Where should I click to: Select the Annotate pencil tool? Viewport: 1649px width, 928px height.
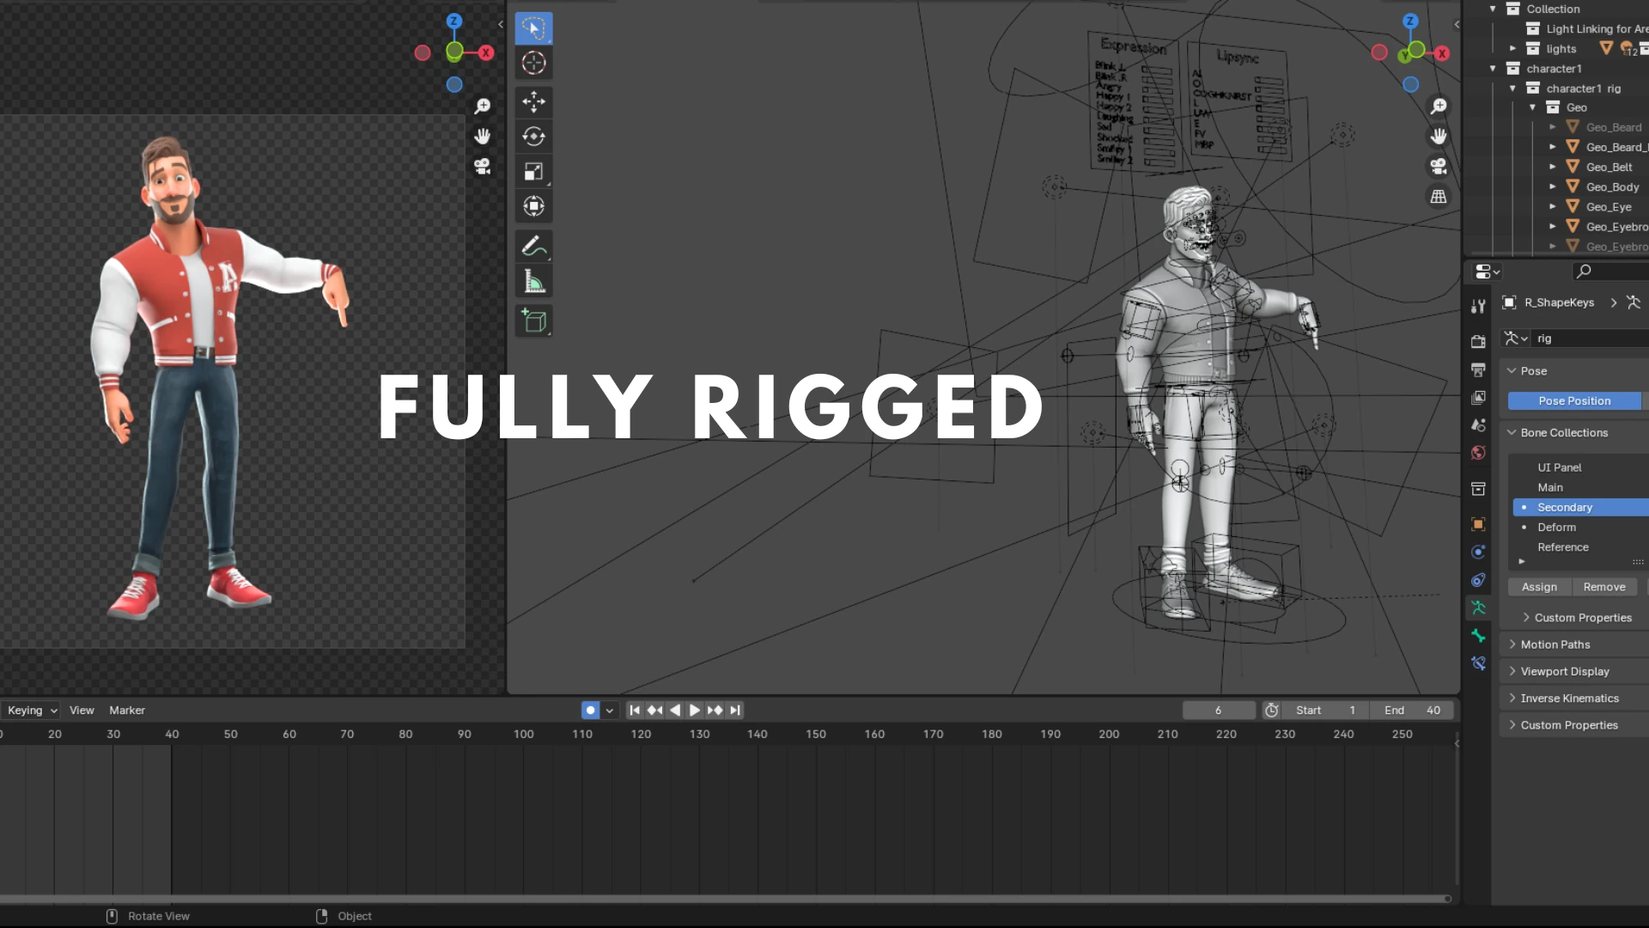pyautogui.click(x=533, y=246)
